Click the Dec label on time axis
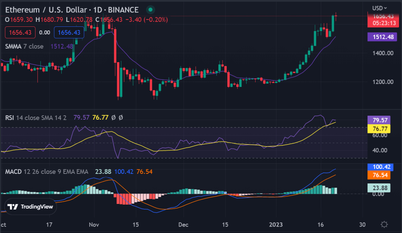This screenshot has height=233, width=402. (x=184, y=224)
